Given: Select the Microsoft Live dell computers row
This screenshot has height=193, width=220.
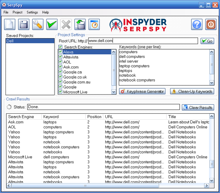Looking at the screenshot, I should [x=108, y=157].
